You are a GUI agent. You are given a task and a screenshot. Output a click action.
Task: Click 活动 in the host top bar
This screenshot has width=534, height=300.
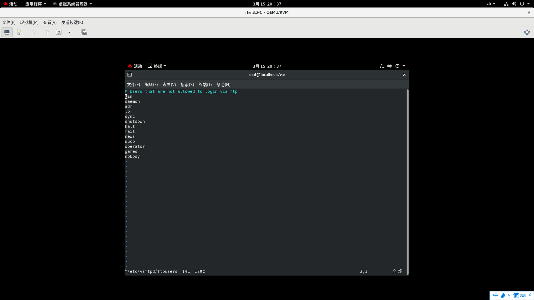coord(13,4)
